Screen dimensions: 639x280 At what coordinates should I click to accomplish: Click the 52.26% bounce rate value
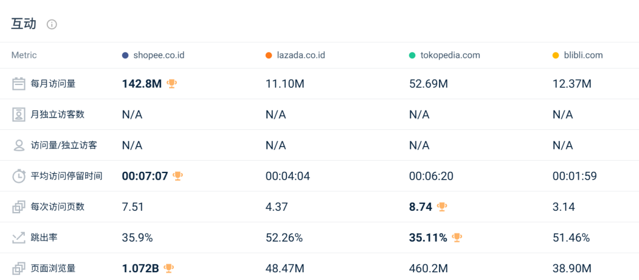tap(284, 237)
